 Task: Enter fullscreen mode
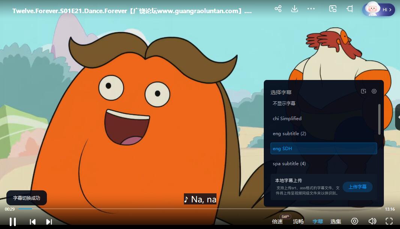389,221
